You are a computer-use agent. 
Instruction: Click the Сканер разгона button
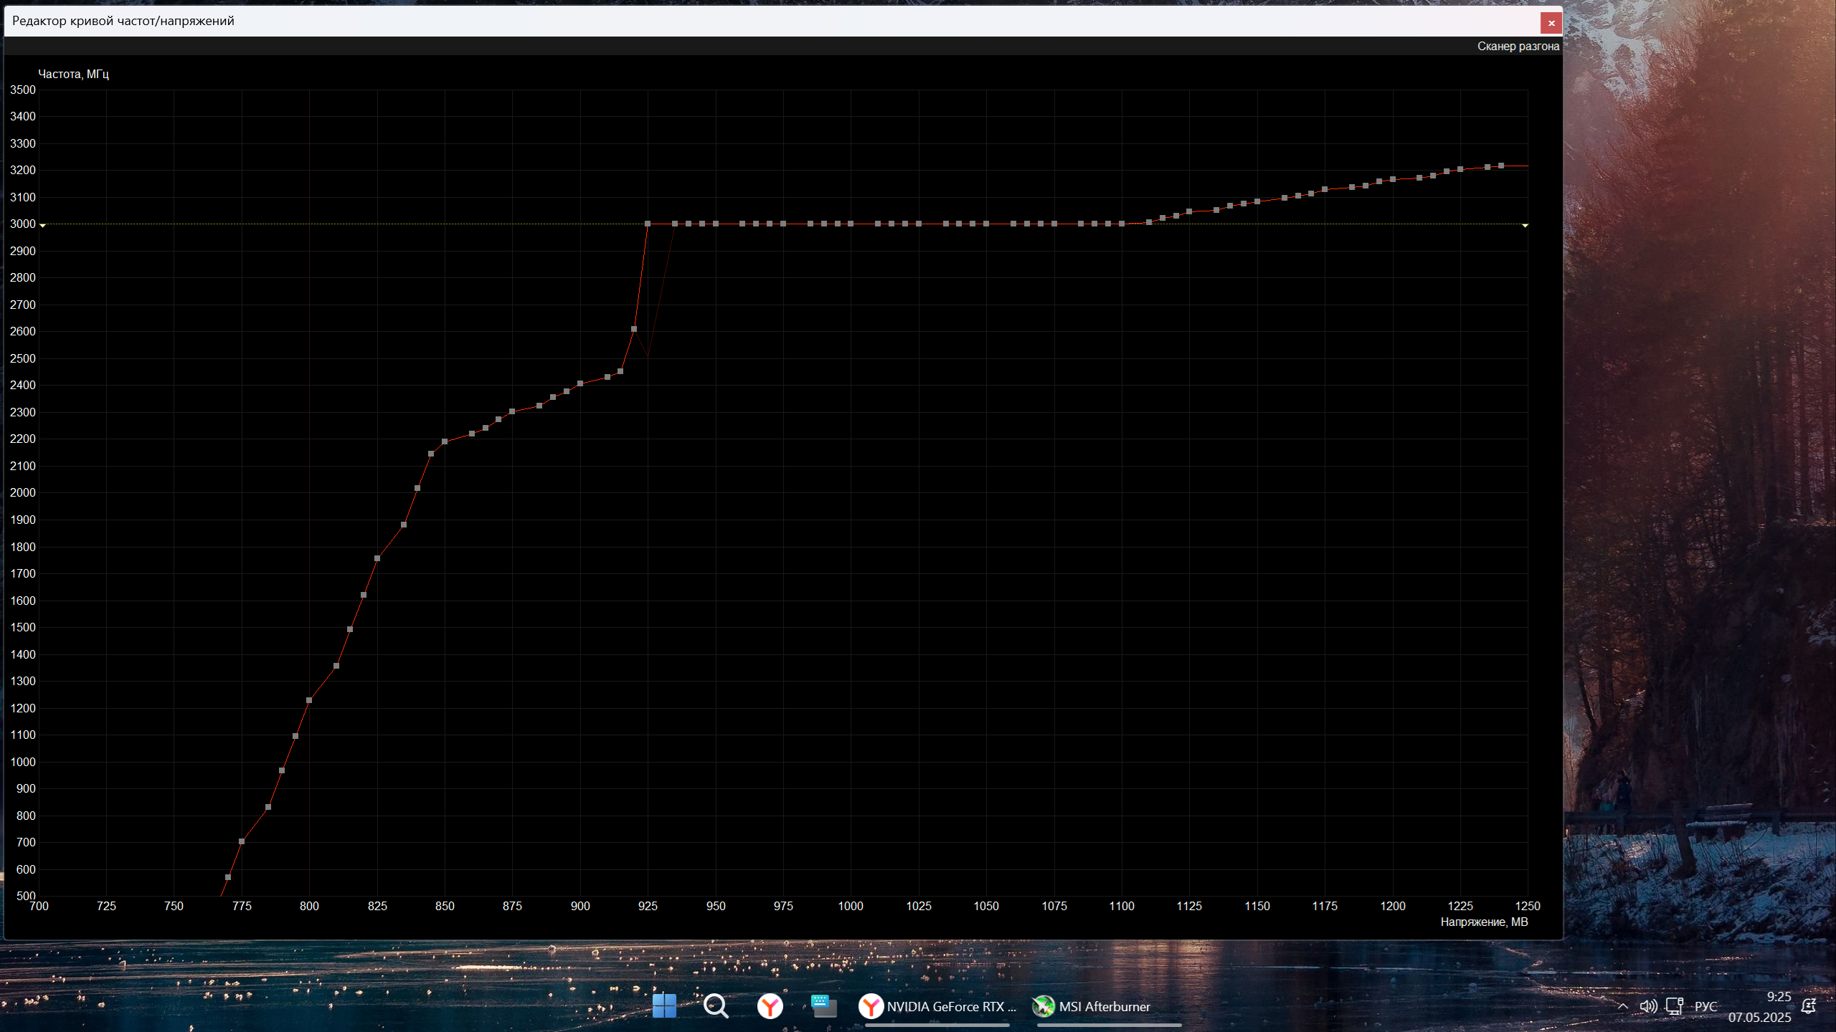[x=1518, y=46]
